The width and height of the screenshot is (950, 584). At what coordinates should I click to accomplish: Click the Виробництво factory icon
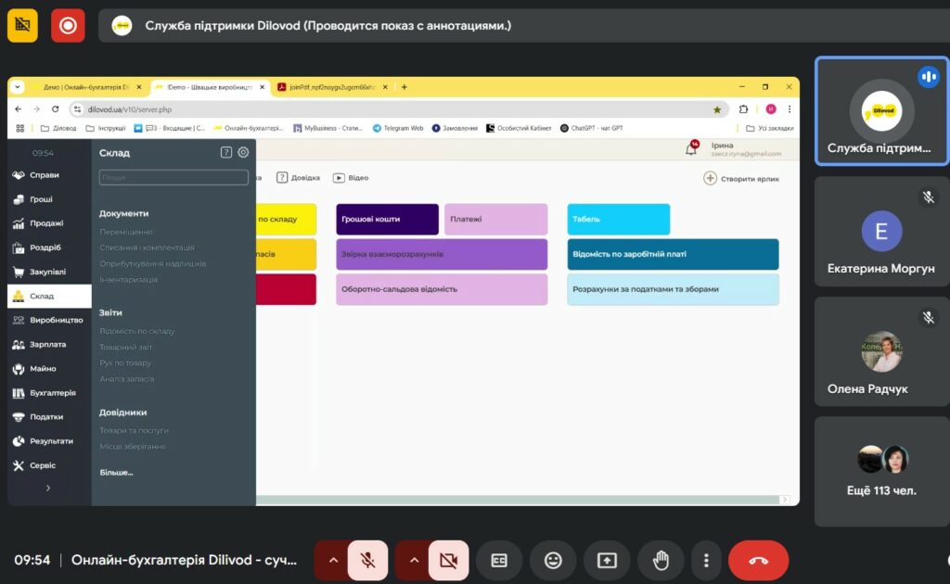[19, 320]
